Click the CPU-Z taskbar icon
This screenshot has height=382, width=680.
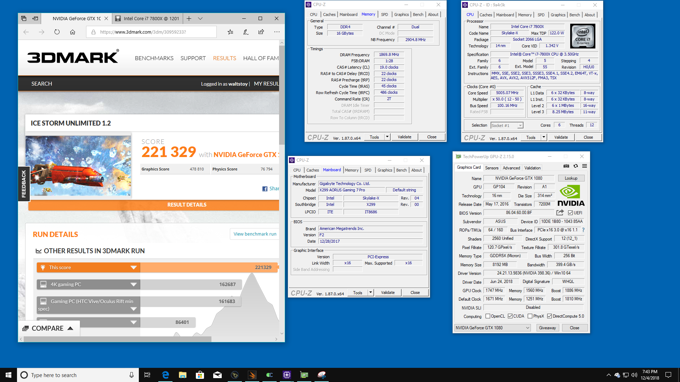[287, 375]
